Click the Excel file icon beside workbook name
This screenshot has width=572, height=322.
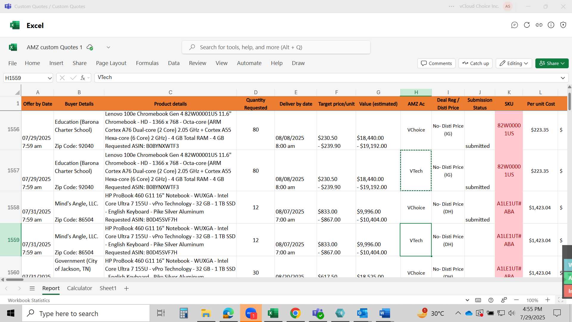pyautogui.click(x=13, y=47)
